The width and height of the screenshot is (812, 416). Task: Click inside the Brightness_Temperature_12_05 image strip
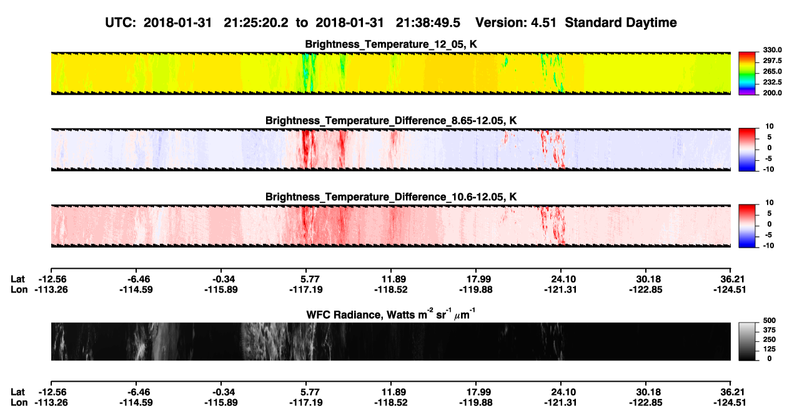pyautogui.click(x=391, y=73)
